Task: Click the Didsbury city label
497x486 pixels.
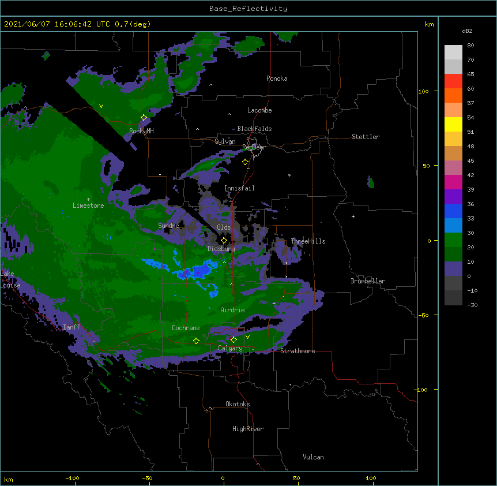Action: [x=221, y=249]
